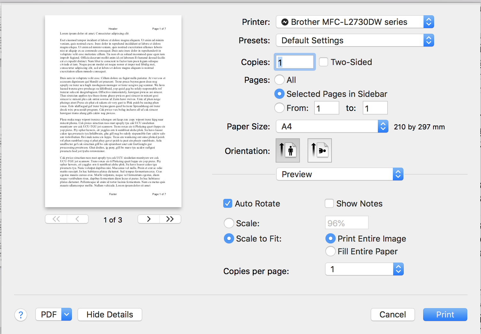Image resolution: width=481 pixels, height=334 pixels.
Task: Open the help question mark button
Action: coord(21,315)
